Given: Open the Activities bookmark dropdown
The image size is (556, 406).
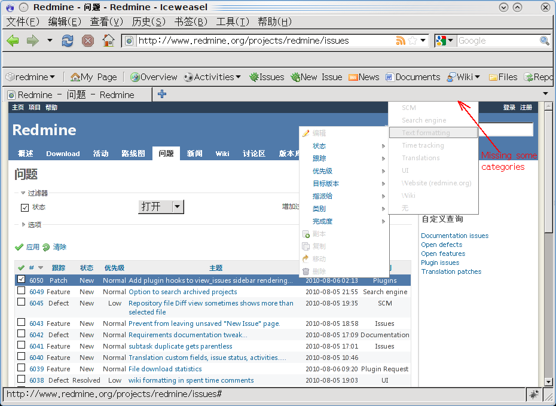Looking at the screenshot, I should click(x=212, y=77).
